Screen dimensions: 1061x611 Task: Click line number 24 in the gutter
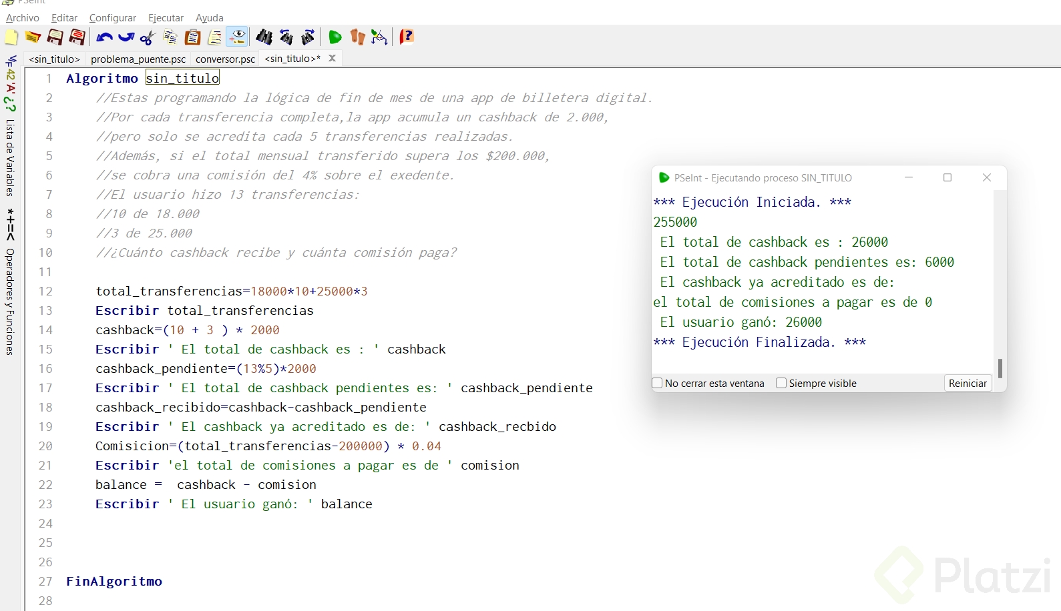[45, 523]
